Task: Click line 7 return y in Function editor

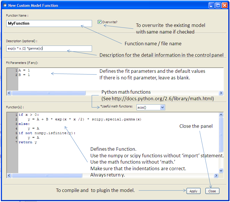Action: pyautogui.click(x=28, y=142)
